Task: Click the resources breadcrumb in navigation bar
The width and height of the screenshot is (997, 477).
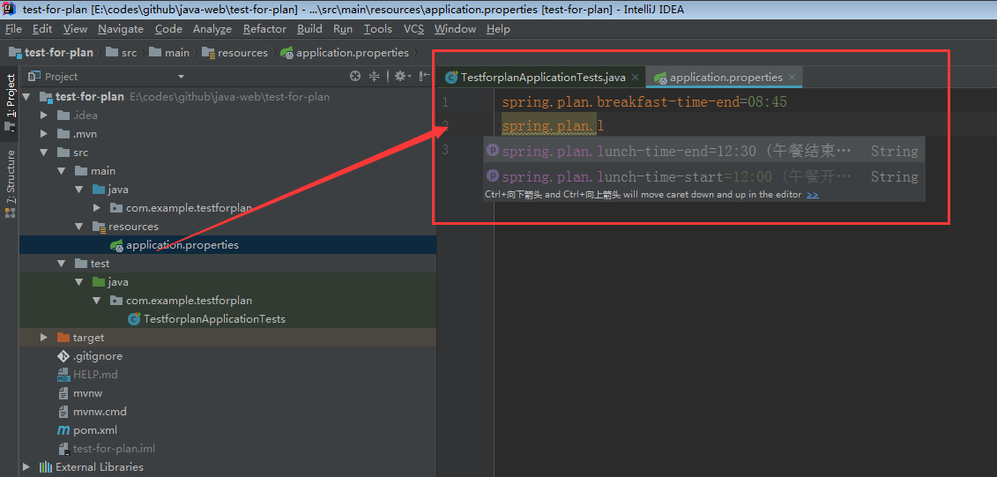Action: 235,53
